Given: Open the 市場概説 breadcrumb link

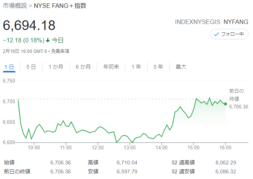Looking at the screenshot, I should (15, 6).
